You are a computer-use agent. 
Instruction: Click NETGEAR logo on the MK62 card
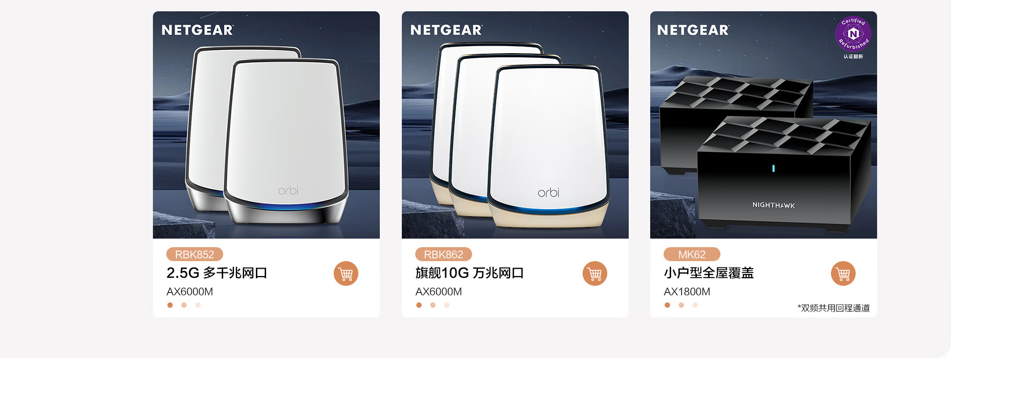(x=693, y=30)
